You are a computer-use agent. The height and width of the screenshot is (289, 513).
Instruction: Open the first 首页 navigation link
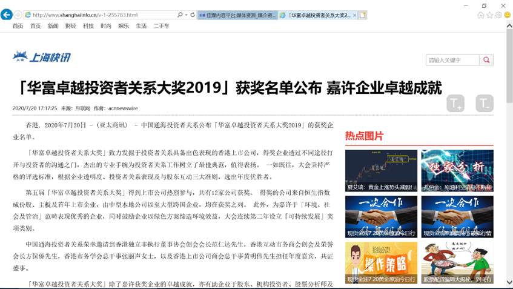(x=18, y=26)
